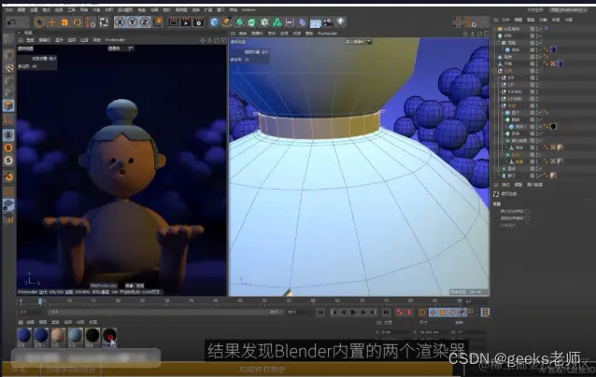Toggle Y axis lock

coord(133,22)
